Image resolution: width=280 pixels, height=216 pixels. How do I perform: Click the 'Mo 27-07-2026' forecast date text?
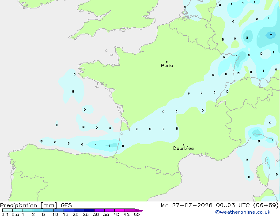[x=186, y=205]
